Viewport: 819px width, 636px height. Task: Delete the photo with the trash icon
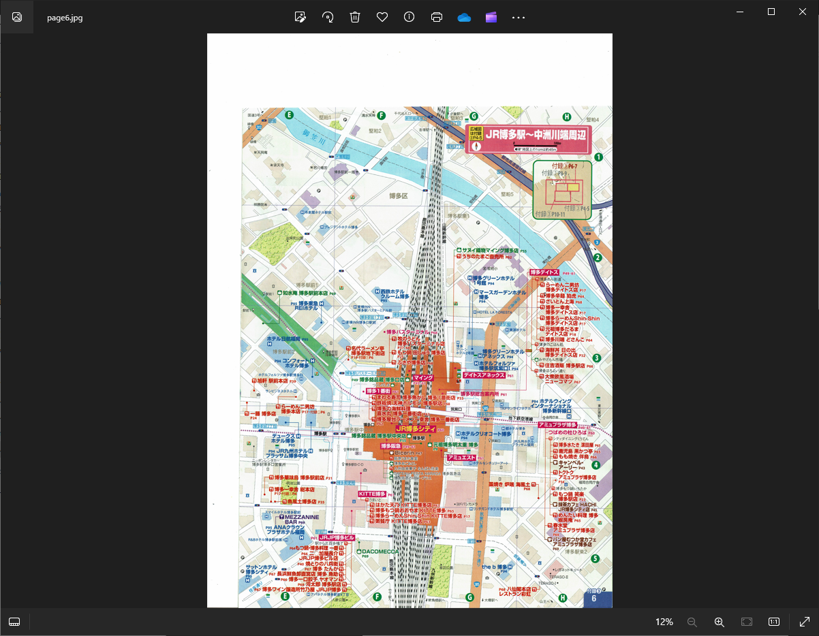[x=355, y=17]
